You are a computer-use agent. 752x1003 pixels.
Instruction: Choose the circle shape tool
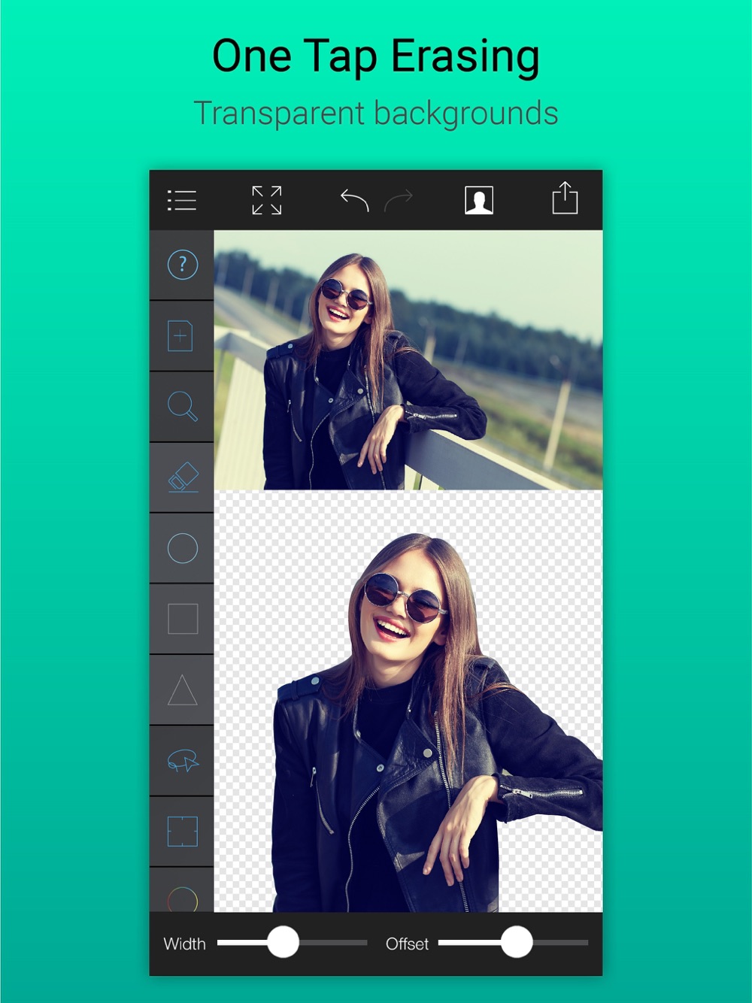click(x=183, y=548)
